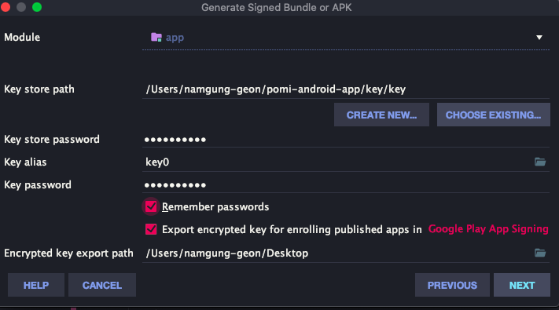Uncheck Export encrypted key checkbox
The image size is (559, 310).
click(151, 229)
